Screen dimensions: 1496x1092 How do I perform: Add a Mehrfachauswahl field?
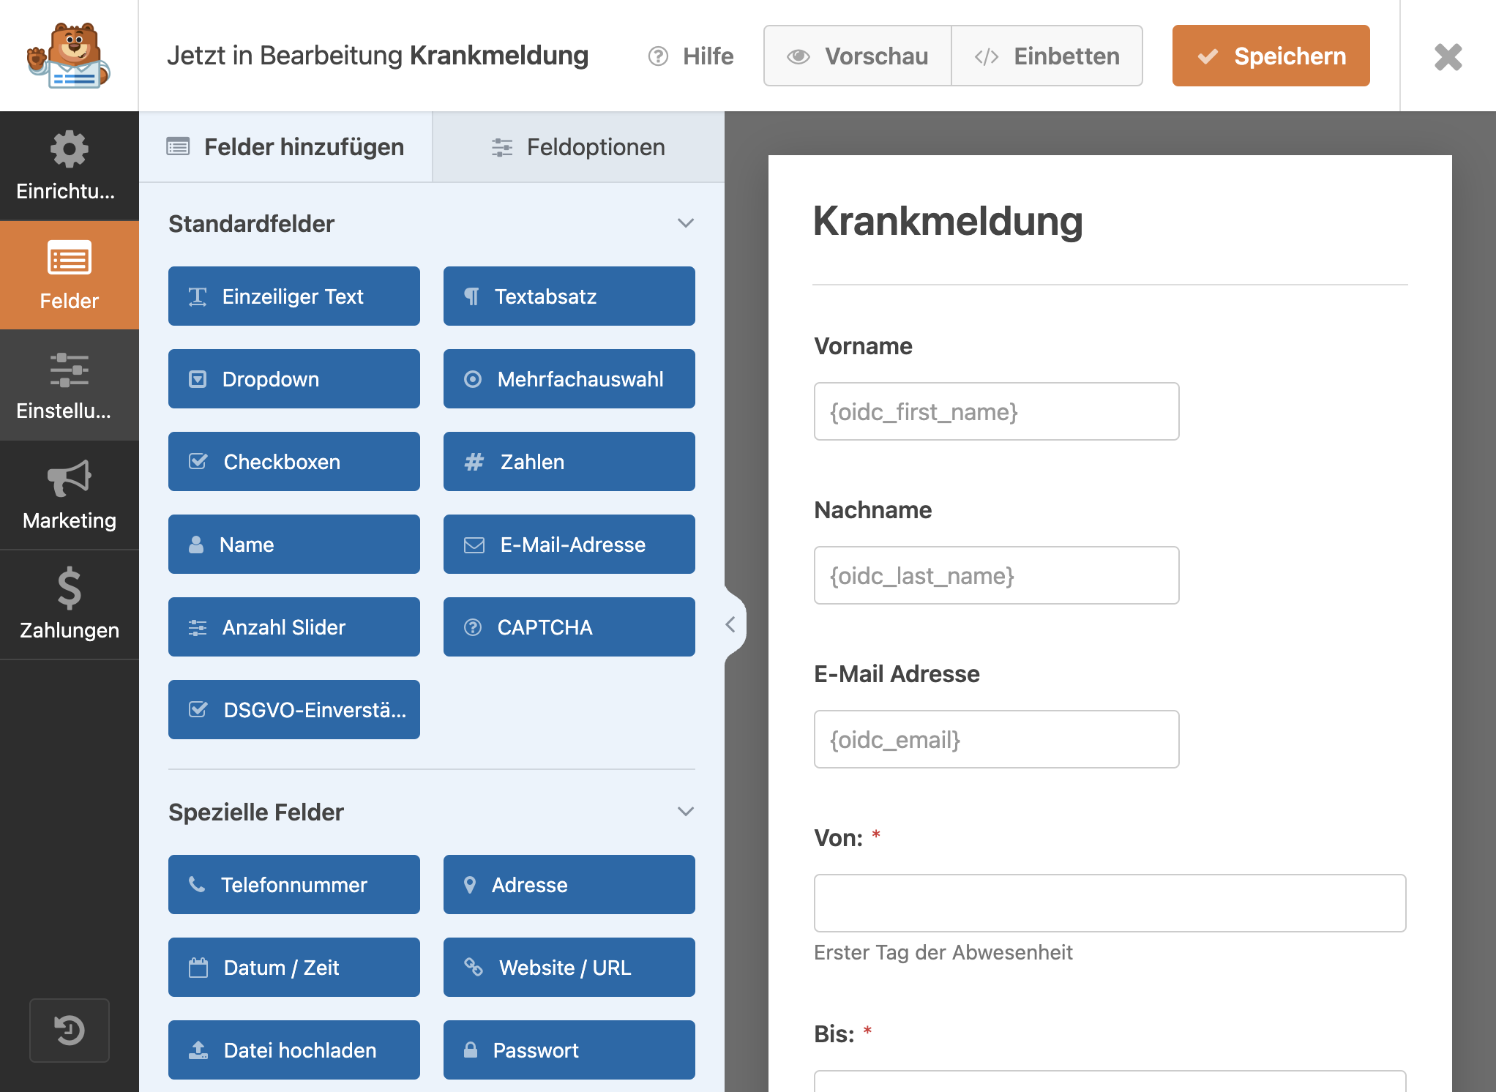pyautogui.click(x=569, y=379)
